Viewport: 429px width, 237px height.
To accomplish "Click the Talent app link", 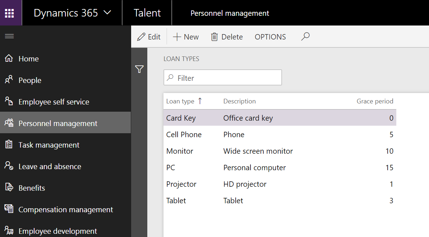I will coord(147,13).
